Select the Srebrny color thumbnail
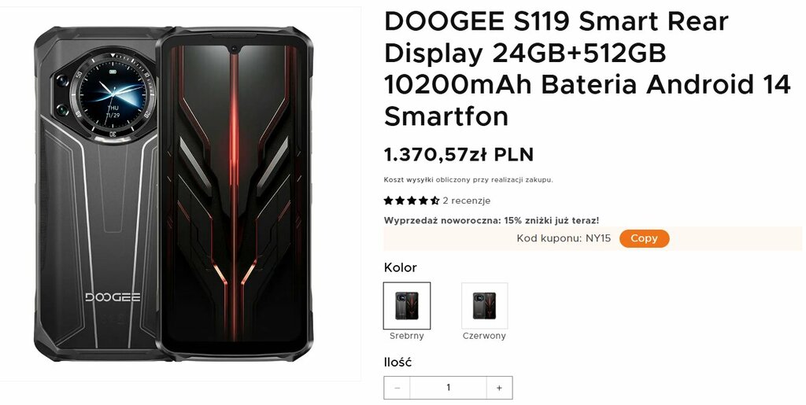806x405 pixels. coord(407,305)
